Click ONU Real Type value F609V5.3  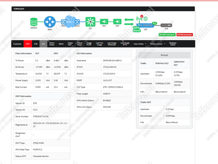37,150
